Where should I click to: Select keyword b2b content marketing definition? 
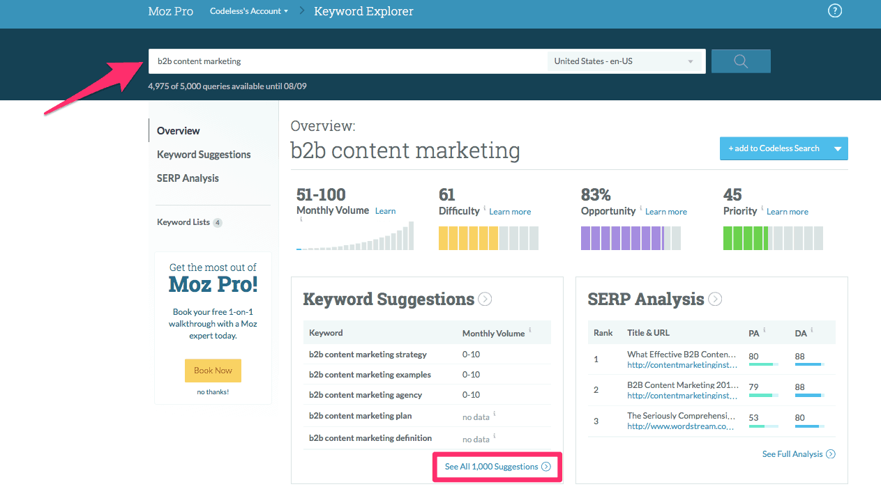pyautogui.click(x=370, y=438)
